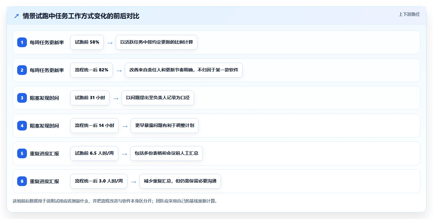The image size is (433, 219).
Task: Click the title 情景试跑中任务工作方式变化的前后对比
Action: coord(81,16)
